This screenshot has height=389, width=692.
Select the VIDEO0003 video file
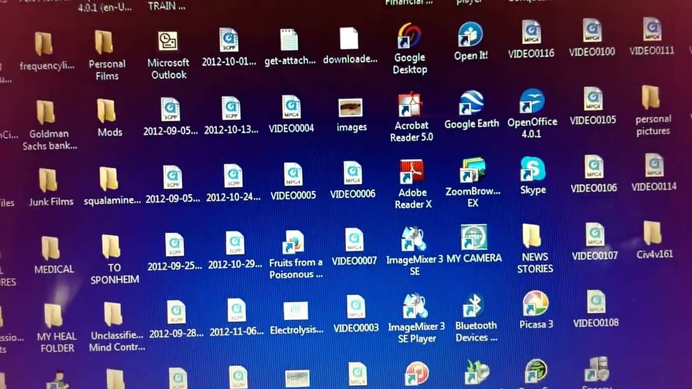pyautogui.click(x=356, y=307)
